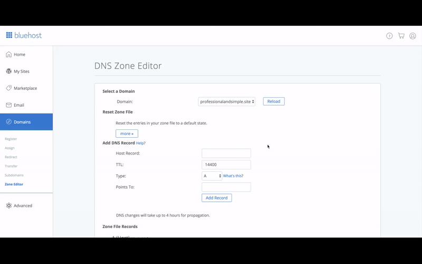Click the Marketplace tag icon
Screen dimensions: 422x264
tap(8, 88)
